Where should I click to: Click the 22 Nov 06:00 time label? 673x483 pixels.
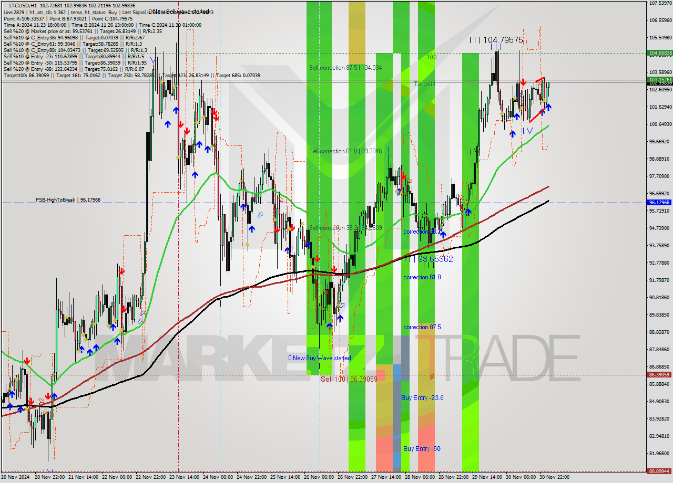(117, 477)
